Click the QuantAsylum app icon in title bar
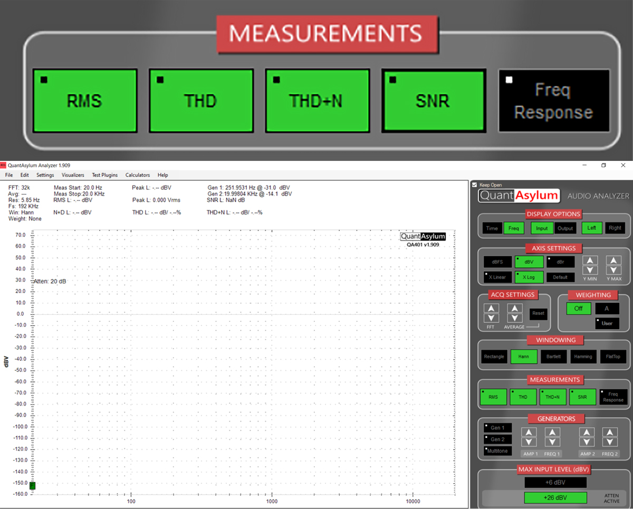The width and height of the screenshot is (633, 509). (3, 166)
